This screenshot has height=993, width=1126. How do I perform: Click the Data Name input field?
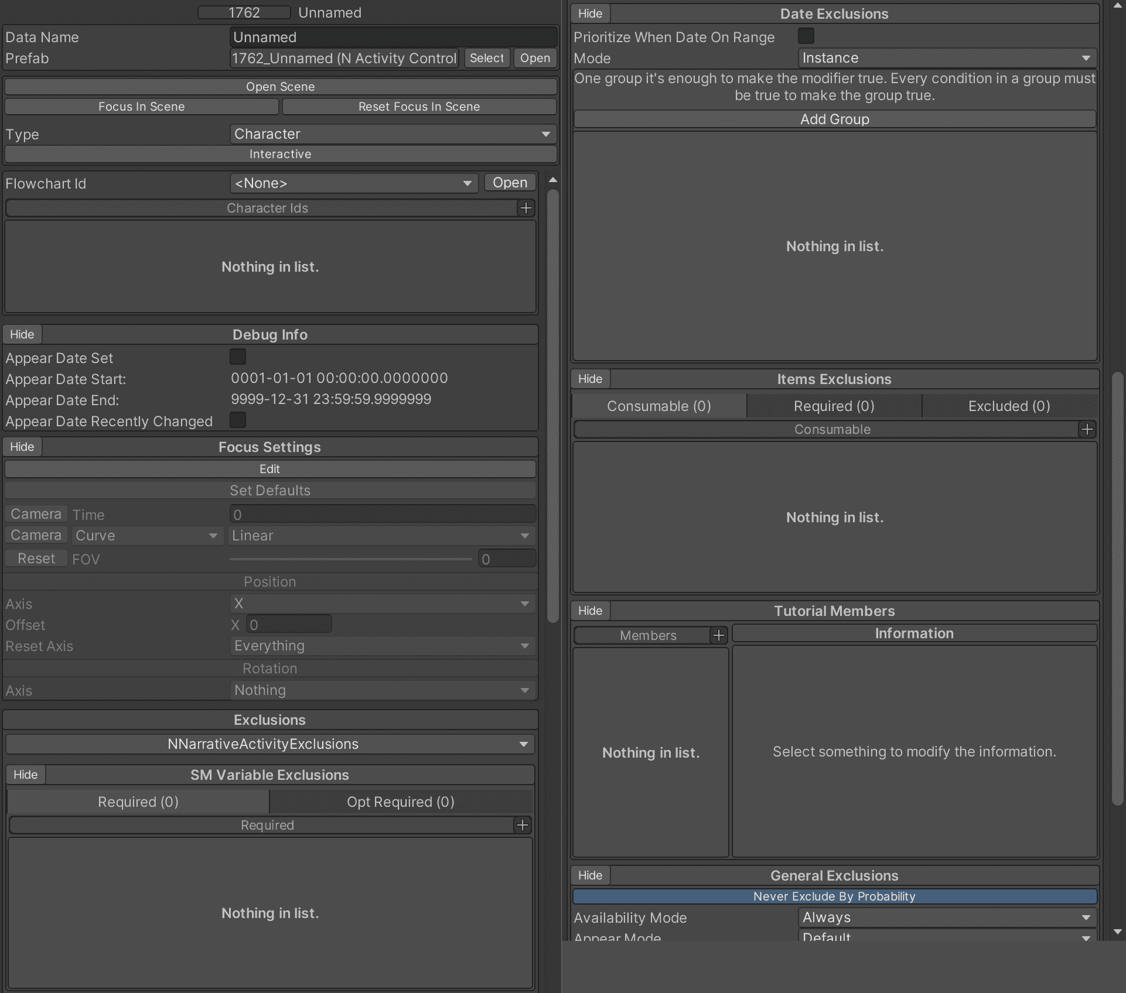pos(393,37)
